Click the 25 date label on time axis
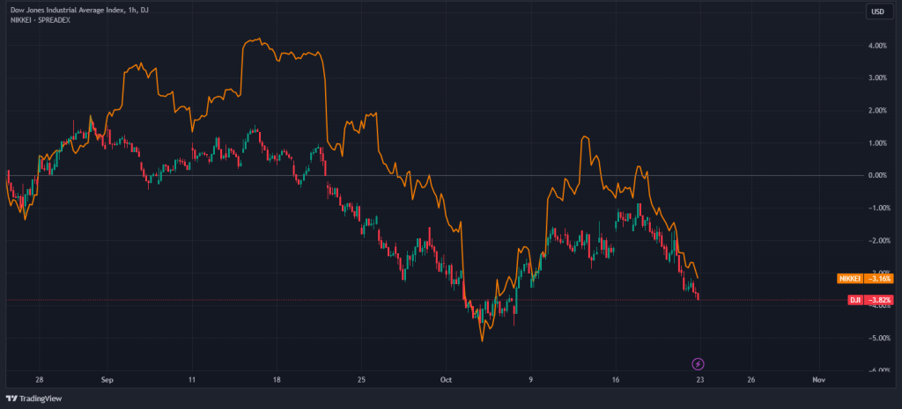Image resolution: width=902 pixels, height=409 pixels. click(x=361, y=380)
